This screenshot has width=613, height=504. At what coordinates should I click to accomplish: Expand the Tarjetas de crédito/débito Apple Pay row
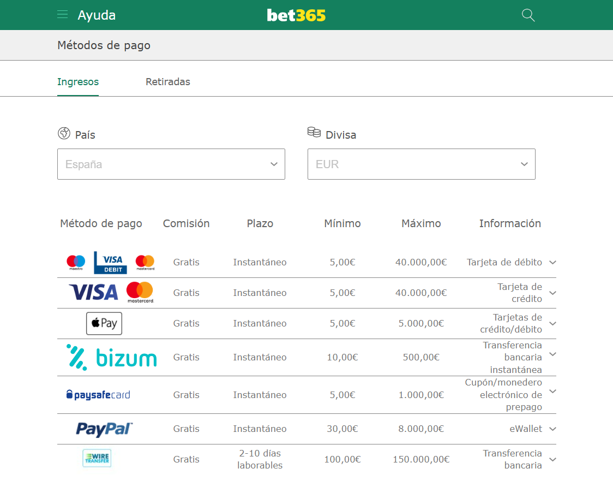point(553,323)
